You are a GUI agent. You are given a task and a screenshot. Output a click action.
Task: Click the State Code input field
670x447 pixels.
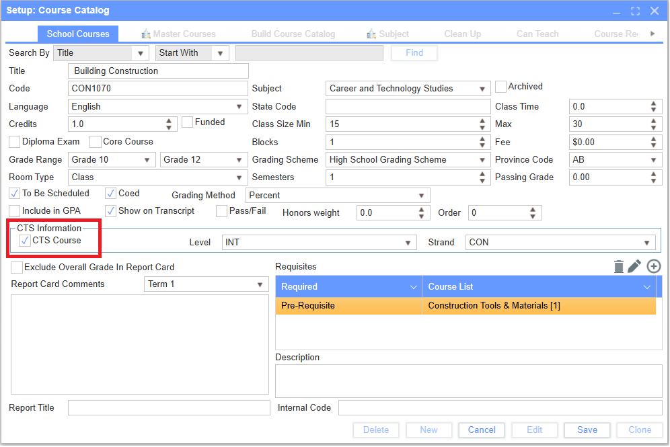tap(408, 107)
